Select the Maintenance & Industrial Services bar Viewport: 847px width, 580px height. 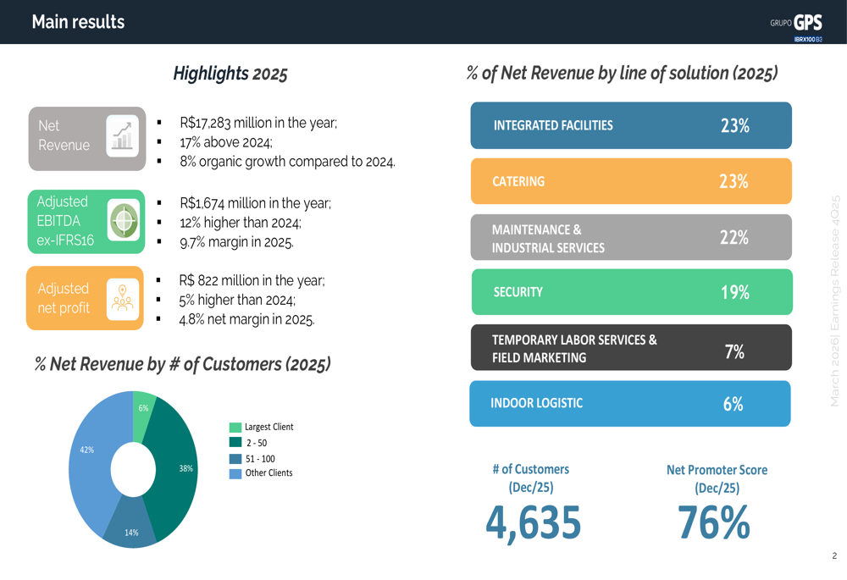631,238
